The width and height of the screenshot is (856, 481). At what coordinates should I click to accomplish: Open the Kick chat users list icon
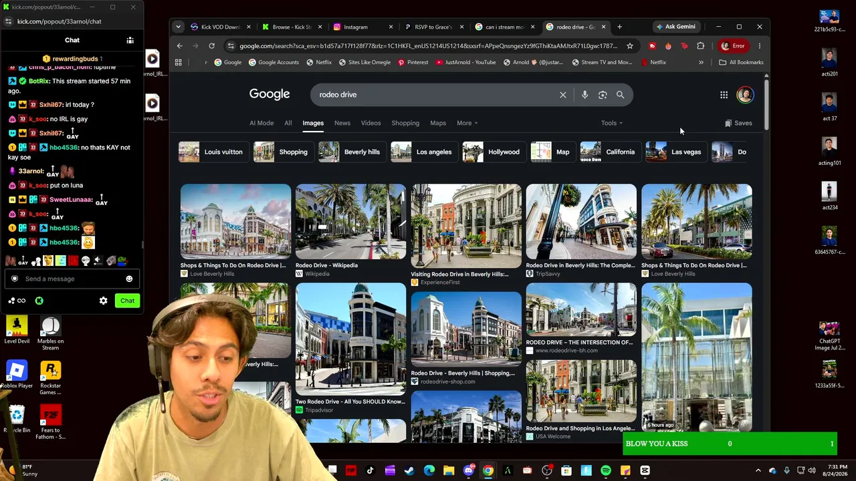tap(130, 40)
